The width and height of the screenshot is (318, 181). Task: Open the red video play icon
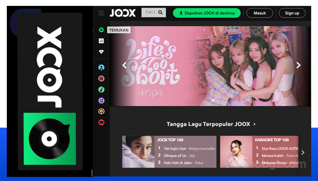coord(101,122)
